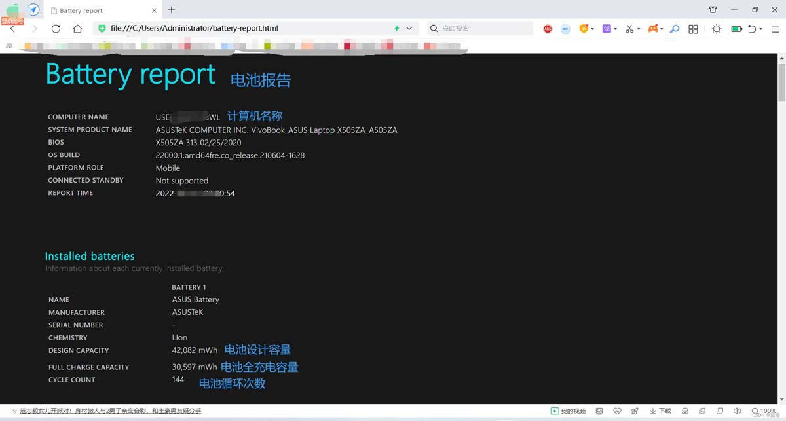The width and height of the screenshot is (786, 421).
Task: Click the green battery icon in toolbar
Action: pos(736,29)
